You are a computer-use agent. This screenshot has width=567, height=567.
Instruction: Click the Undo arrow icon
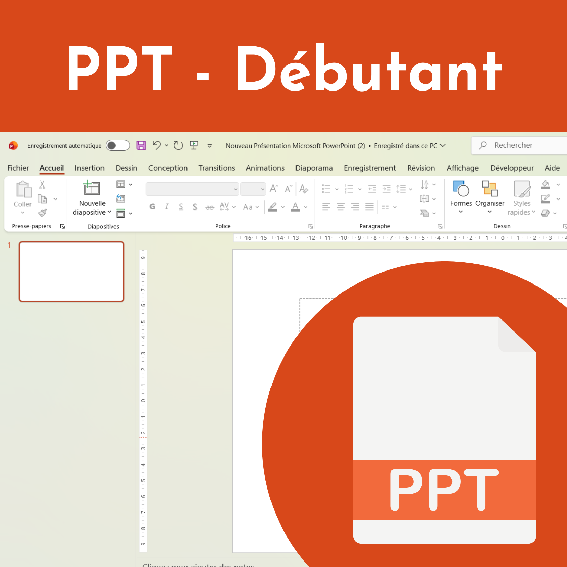(x=157, y=145)
